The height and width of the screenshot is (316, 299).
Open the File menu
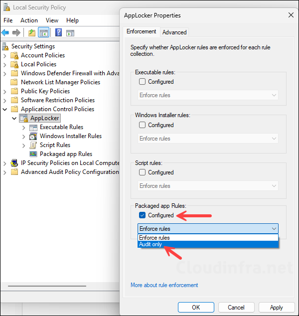[x=8, y=20]
